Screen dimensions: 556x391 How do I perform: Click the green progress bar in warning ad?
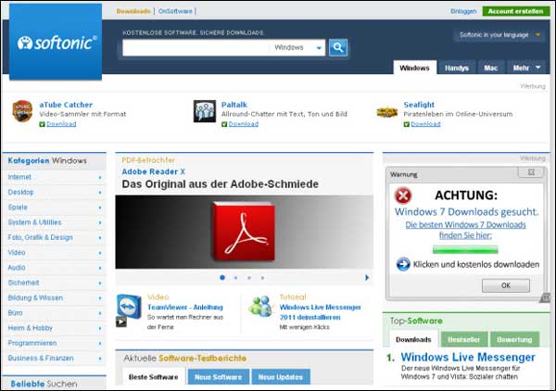[x=465, y=250]
